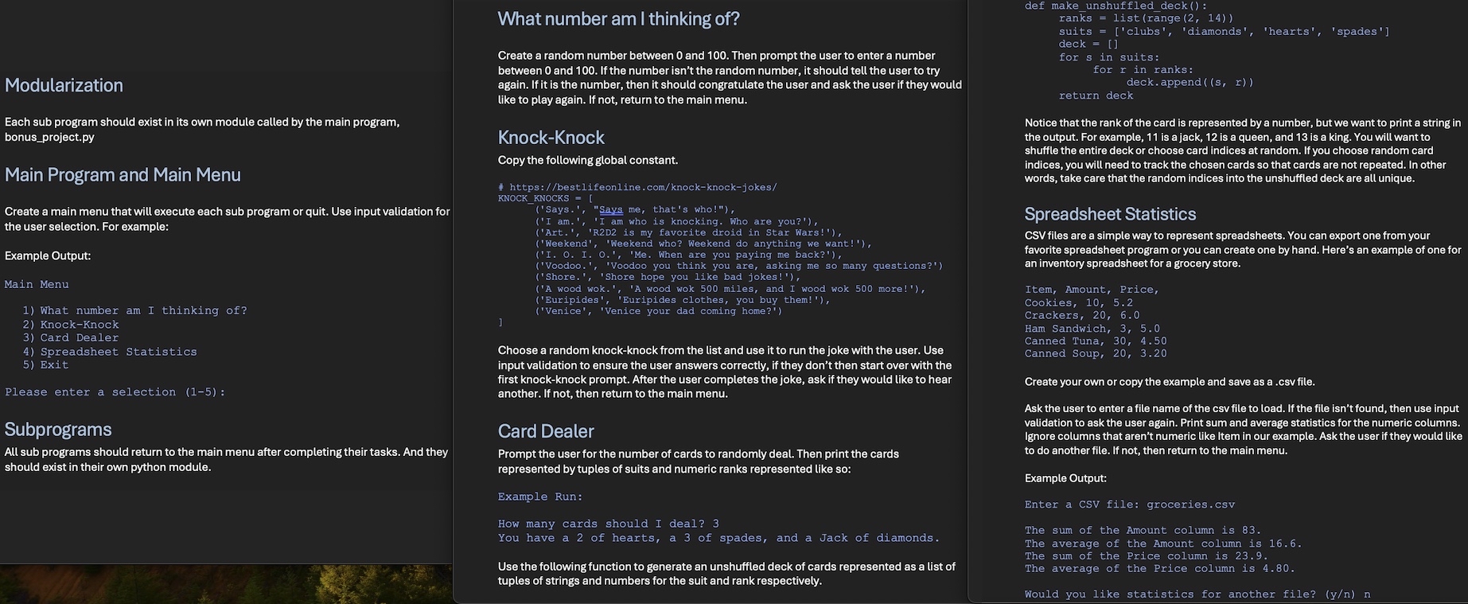This screenshot has height=604, width=1468.
Task: Click the 'Example Run:' code text
Action: (x=540, y=497)
